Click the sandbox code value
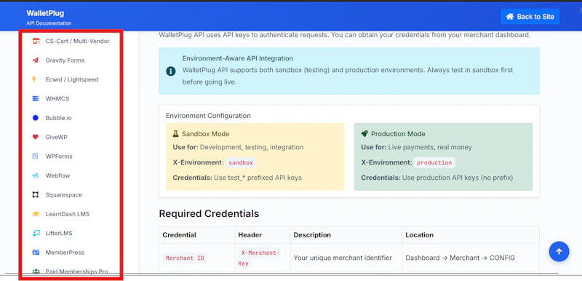Image resolution: width=582 pixels, height=281 pixels. (x=241, y=162)
